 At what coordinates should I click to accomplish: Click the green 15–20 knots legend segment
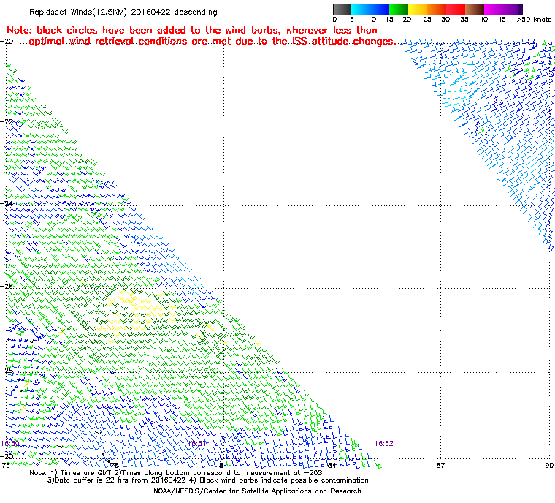pos(399,9)
